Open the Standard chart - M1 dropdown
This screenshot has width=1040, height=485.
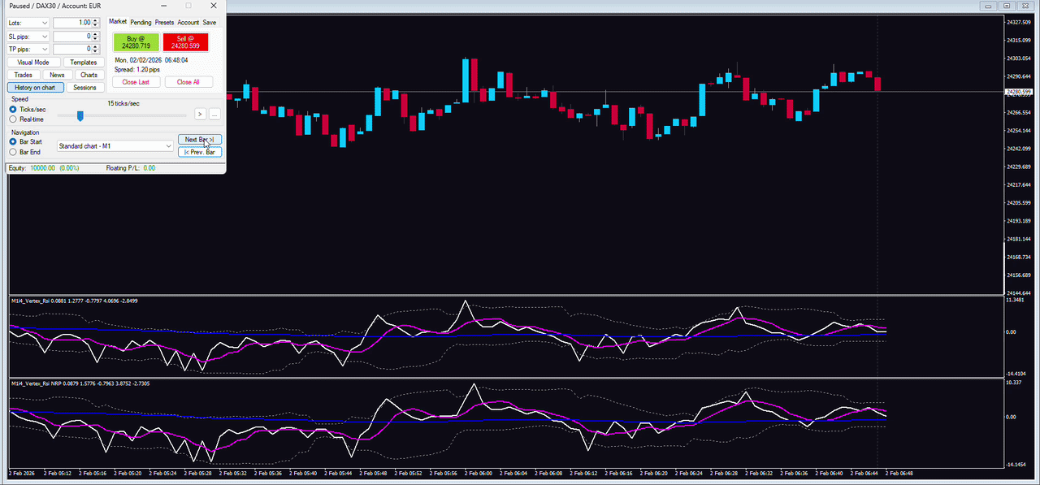(115, 146)
